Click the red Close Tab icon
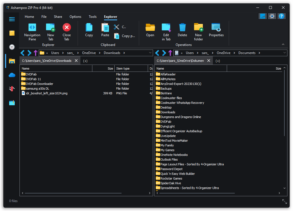Screen dimensions: 293x211 [67, 28]
